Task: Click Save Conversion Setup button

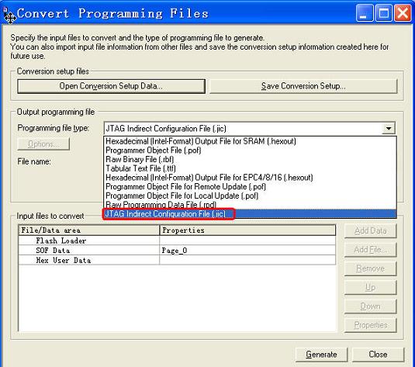Action: point(303,86)
